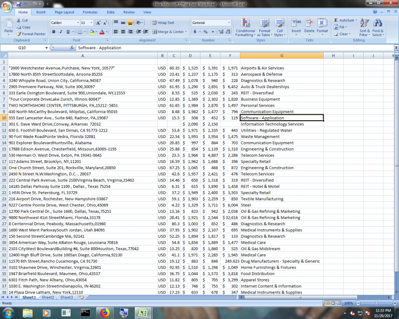The width and height of the screenshot is (399, 319).
Task: Switch to the Review ribbon tab
Action: tap(129, 12)
